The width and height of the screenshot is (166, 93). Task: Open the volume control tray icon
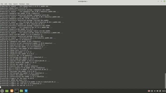coord(157,91)
